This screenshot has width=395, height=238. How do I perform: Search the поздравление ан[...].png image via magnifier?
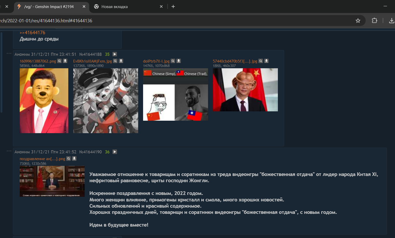(69, 159)
